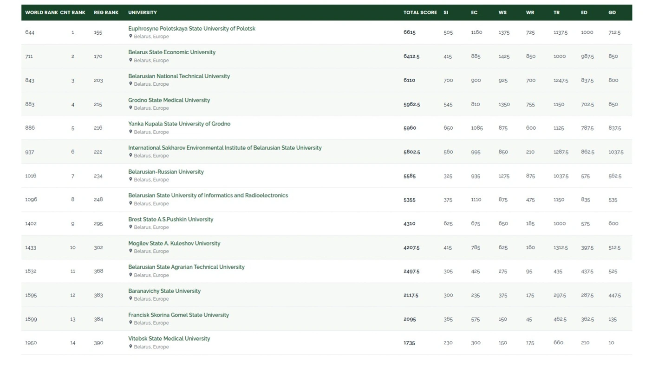Click the REG RANK column header
Viewport: 652px width, 366px height.
106,13
